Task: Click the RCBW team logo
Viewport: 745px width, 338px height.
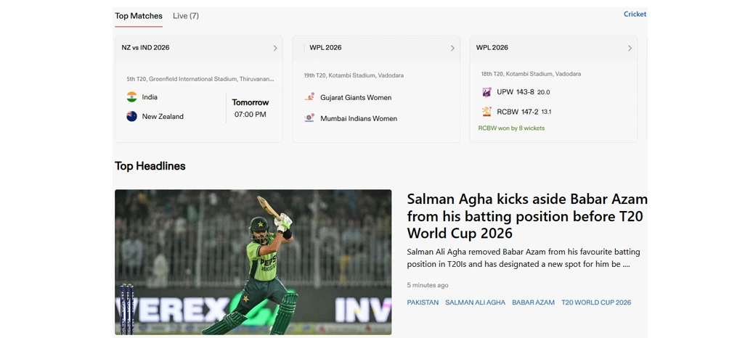Action: (487, 112)
